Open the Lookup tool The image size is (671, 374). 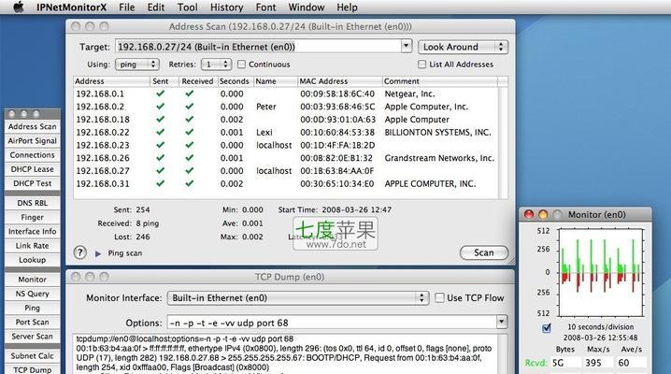click(32, 260)
